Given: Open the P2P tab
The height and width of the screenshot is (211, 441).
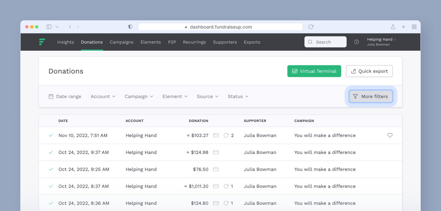Looking at the screenshot, I should [172, 42].
